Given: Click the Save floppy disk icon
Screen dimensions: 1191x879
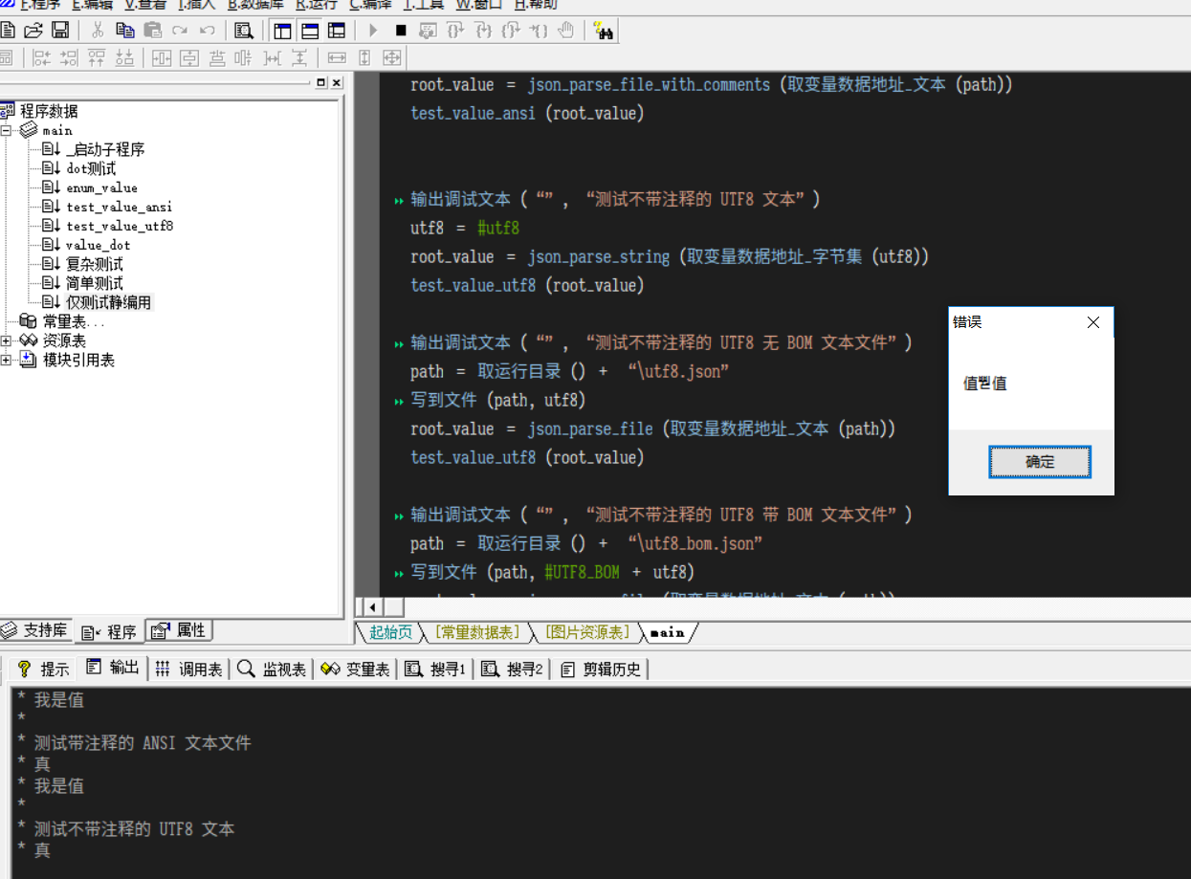Looking at the screenshot, I should (59, 31).
